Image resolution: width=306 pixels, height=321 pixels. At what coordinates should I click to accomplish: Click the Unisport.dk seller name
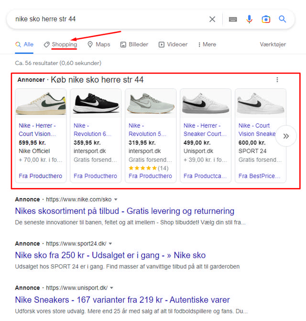coord(198,151)
